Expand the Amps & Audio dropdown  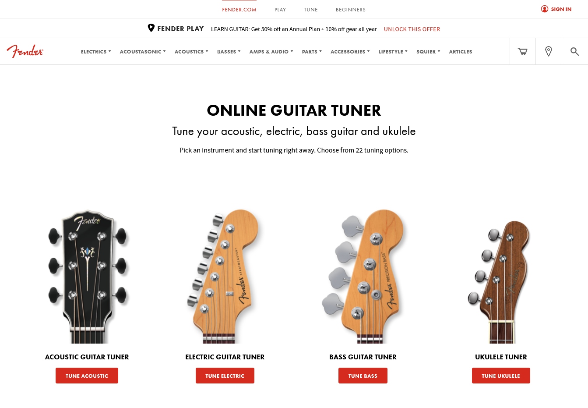point(271,52)
